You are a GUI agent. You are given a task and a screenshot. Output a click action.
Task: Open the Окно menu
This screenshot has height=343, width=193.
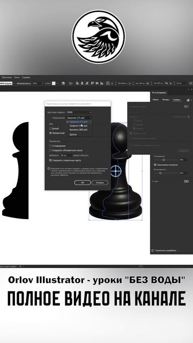pos(17,77)
